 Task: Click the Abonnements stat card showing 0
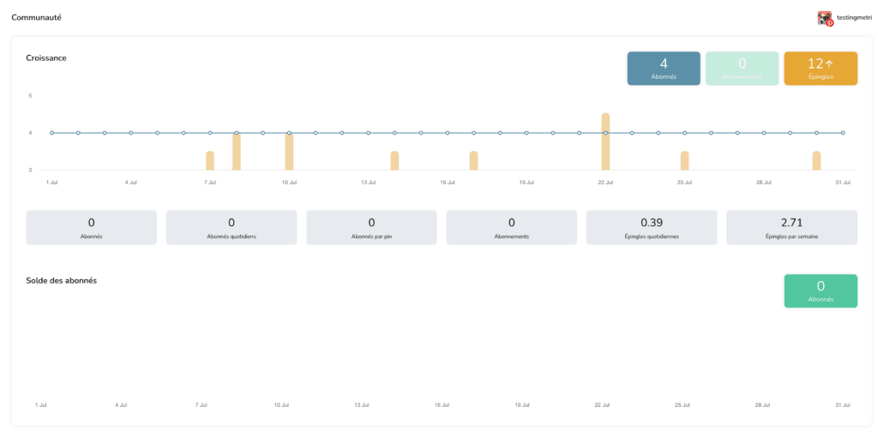point(511,228)
